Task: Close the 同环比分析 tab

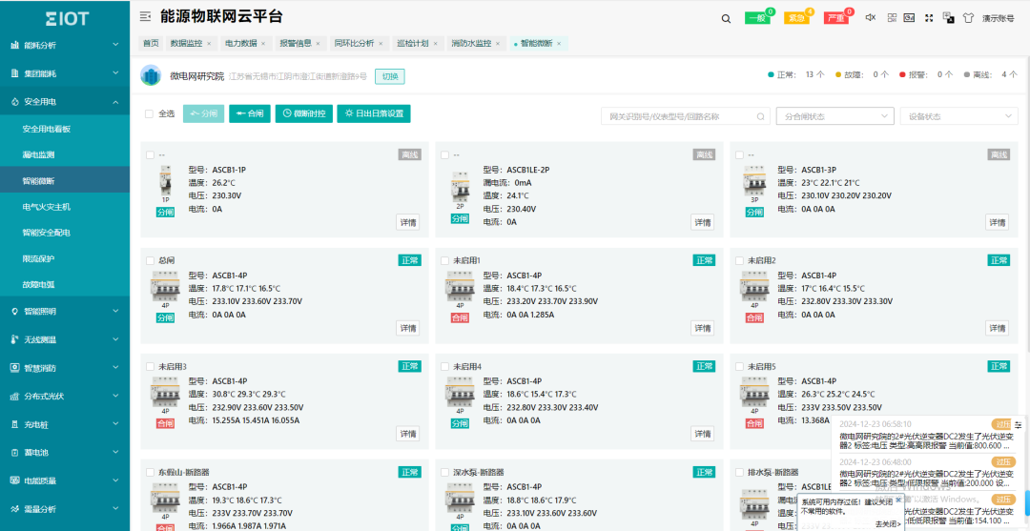Action: [x=380, y=43]
